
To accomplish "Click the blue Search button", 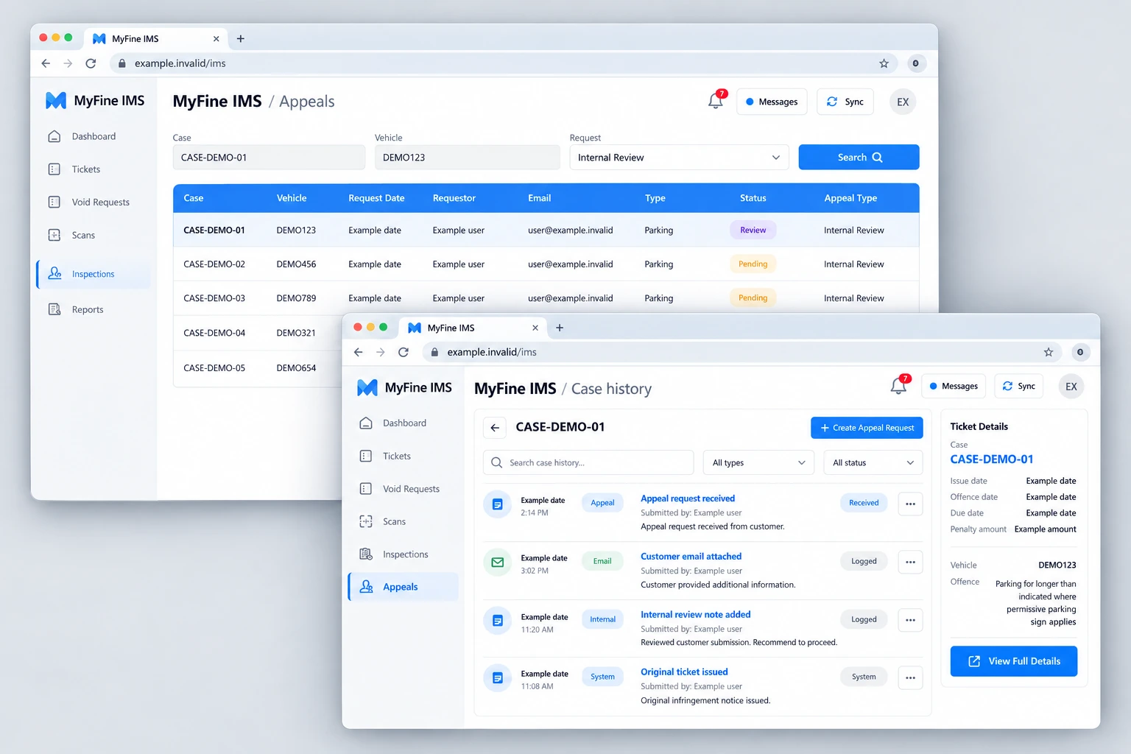I will [x=859, y=158].
